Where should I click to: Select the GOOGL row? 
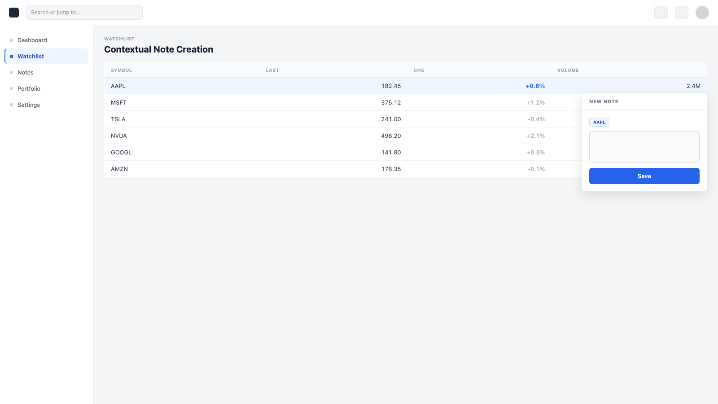(x=343, y=152)
